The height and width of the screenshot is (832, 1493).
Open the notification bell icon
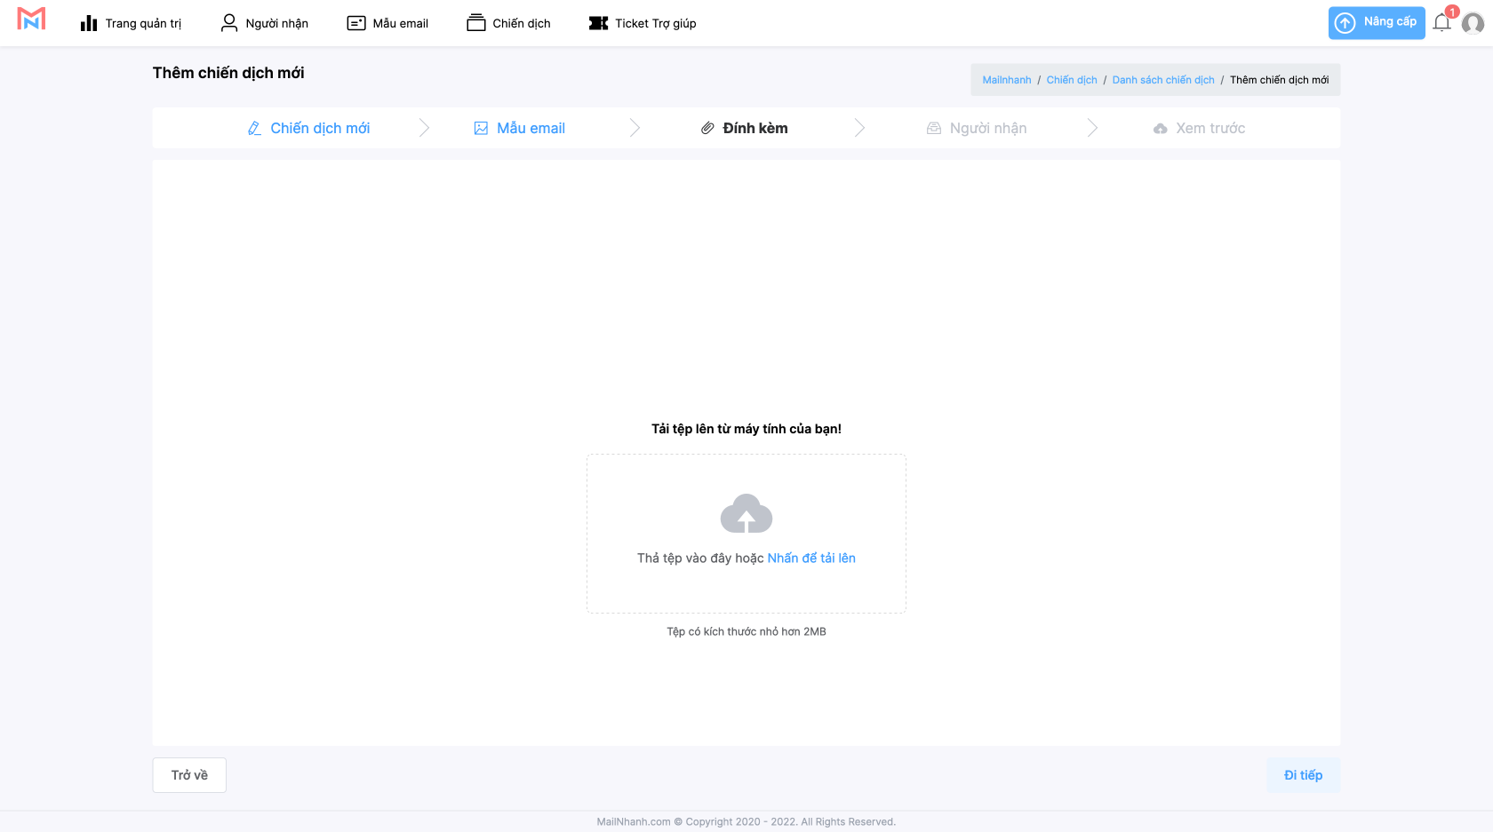tap(1441, 23)
